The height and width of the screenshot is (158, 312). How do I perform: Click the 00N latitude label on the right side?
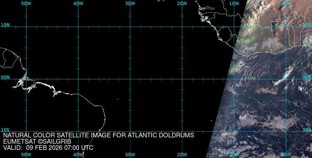(307, 77)
